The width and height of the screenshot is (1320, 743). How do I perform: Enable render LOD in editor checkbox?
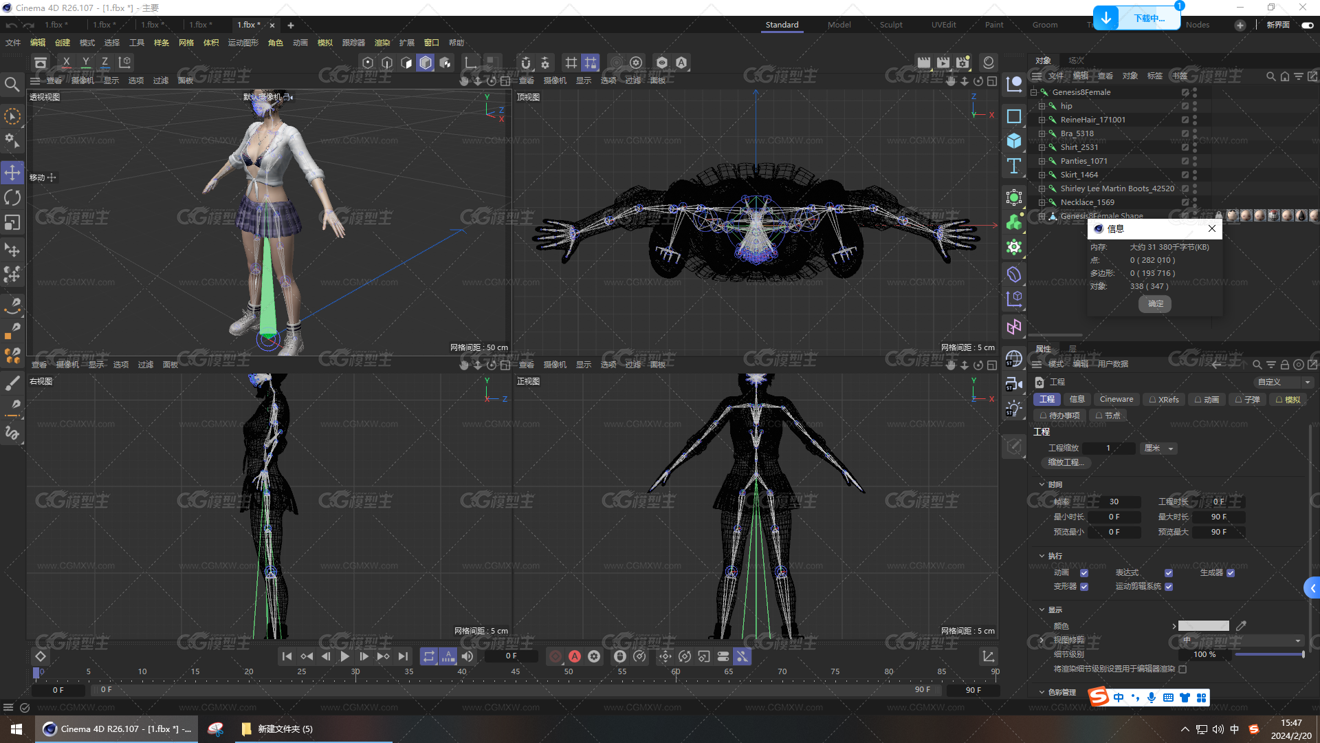1182,669
